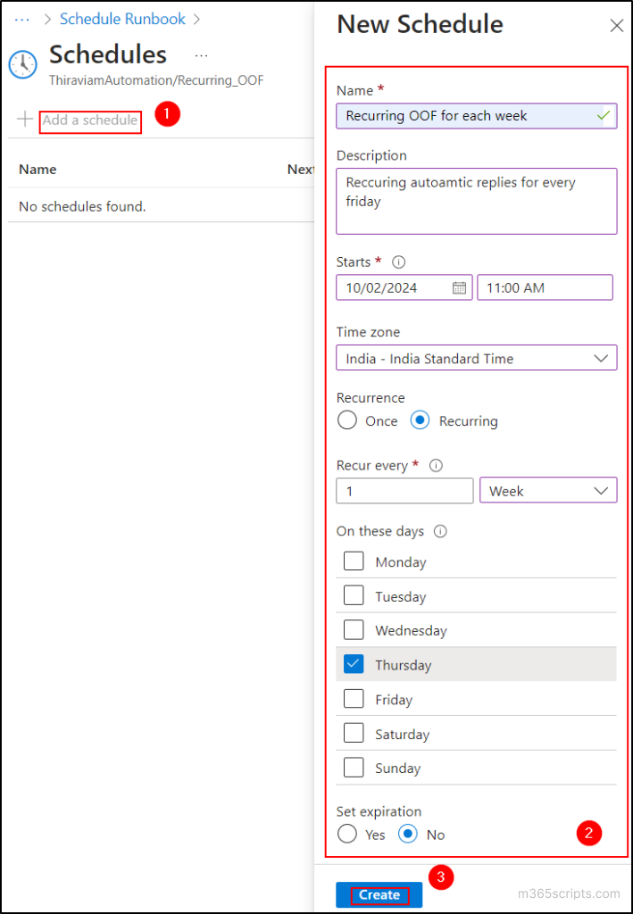The image size is (633, 914).
Task: Select Yes under Set expiration
Action: (x=346, y=834)
